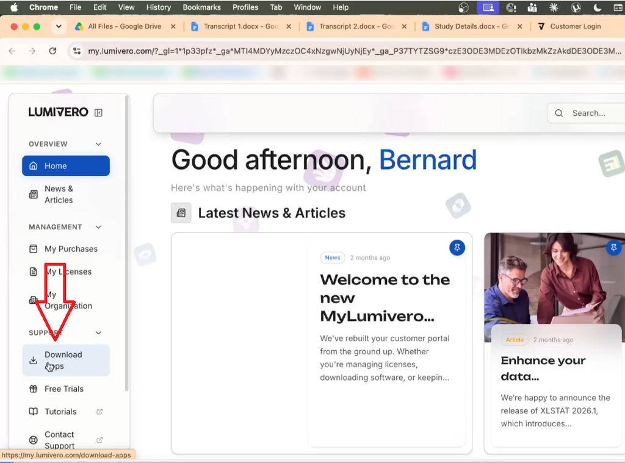Open the Chrome menu in menu bar
The width and height of the screenshot is (625, 463).
[x=43, y=7]
